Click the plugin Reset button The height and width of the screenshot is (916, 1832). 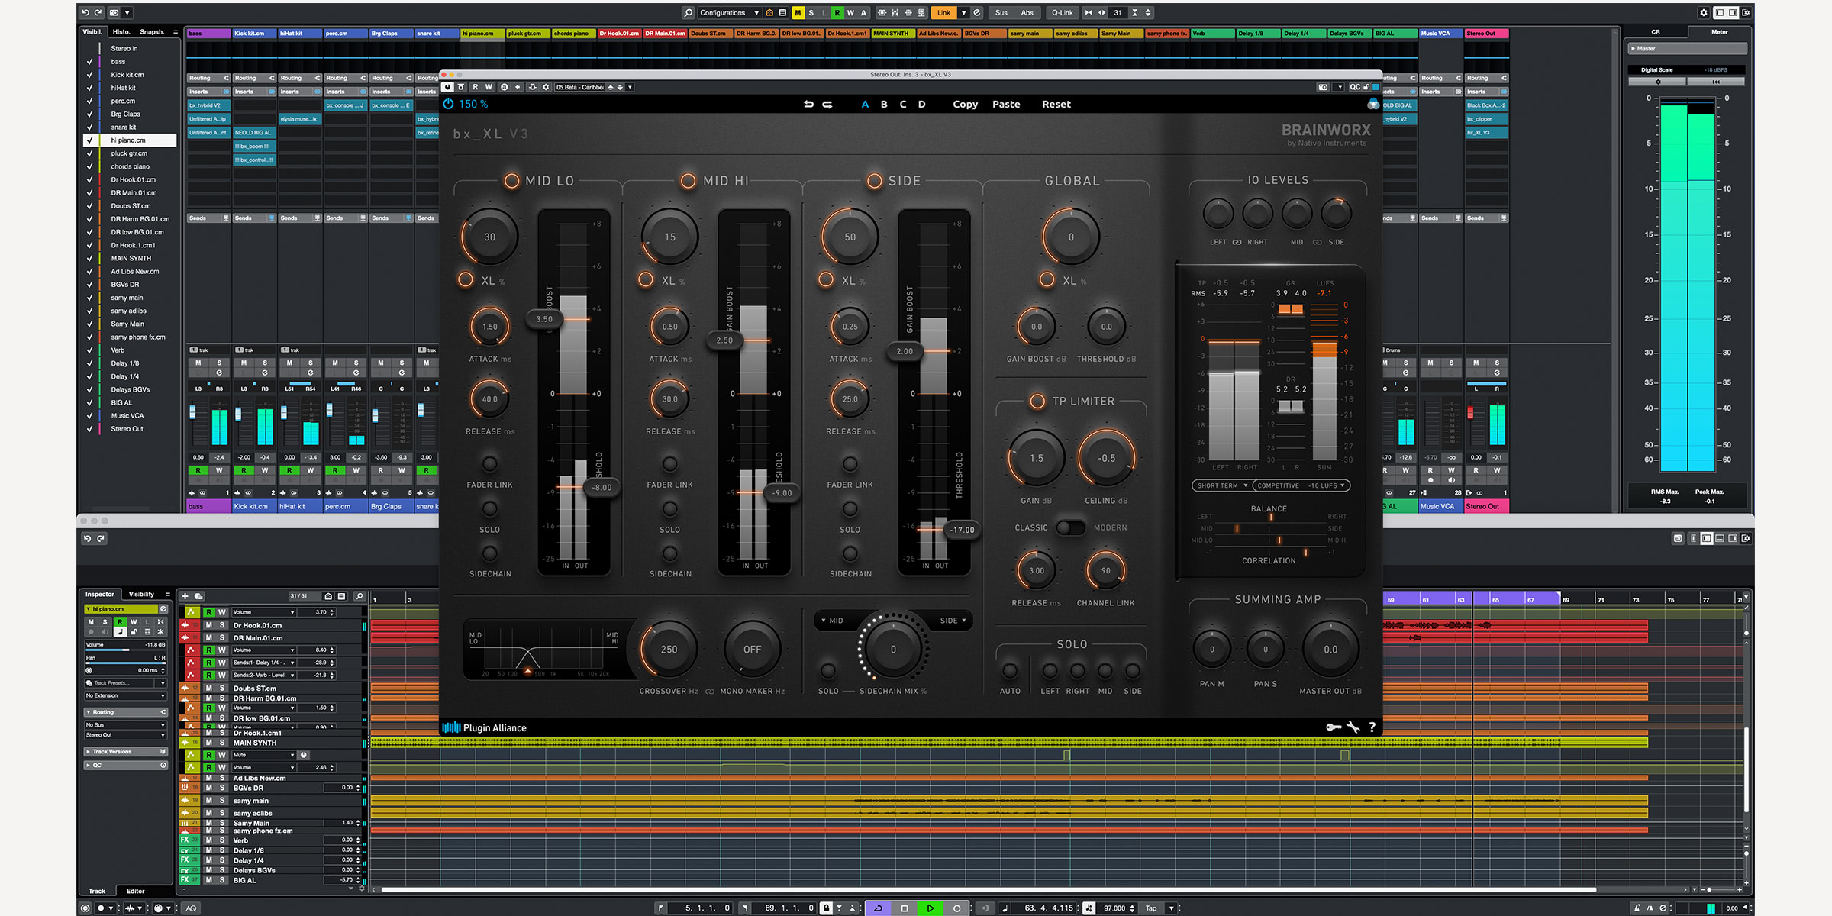click(1056, 105)
